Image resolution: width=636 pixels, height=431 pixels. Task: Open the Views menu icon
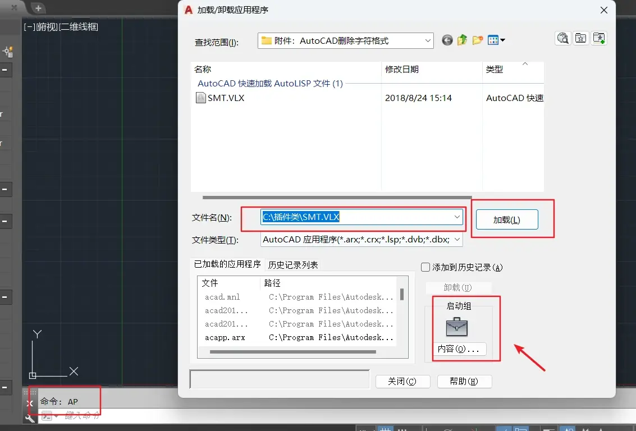tap(493, 40)
